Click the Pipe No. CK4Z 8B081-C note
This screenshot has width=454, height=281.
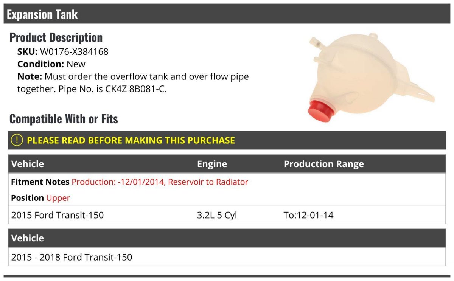[133, 89]
